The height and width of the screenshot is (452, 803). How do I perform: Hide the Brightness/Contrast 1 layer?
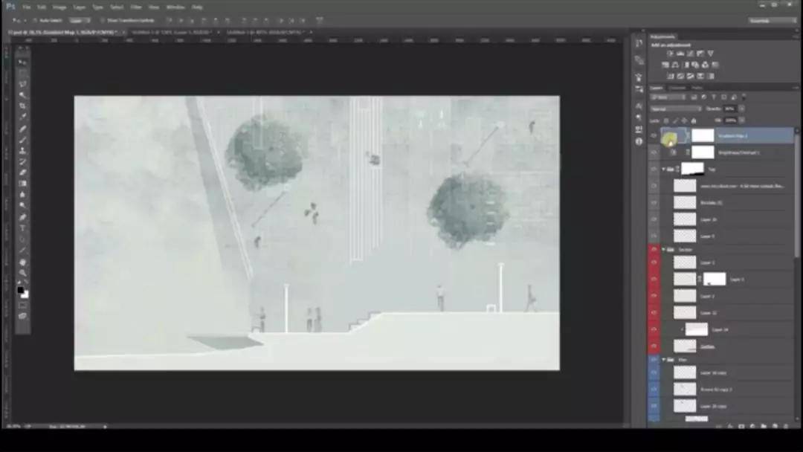[654, 152]
